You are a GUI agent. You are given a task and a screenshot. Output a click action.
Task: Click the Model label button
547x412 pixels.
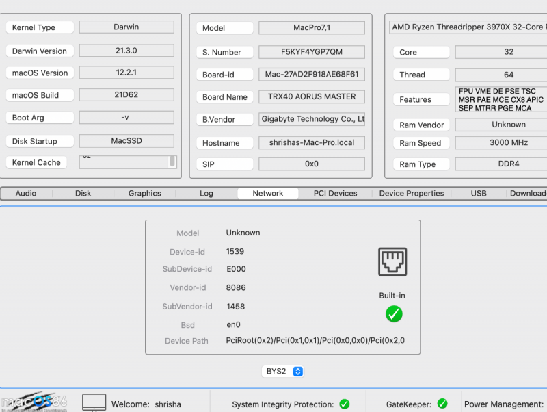(x=225, y=28)
